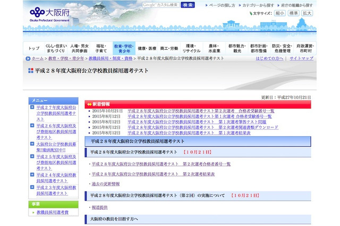Open 第２次選考結果表 link
340x226 pixels.
154,174
